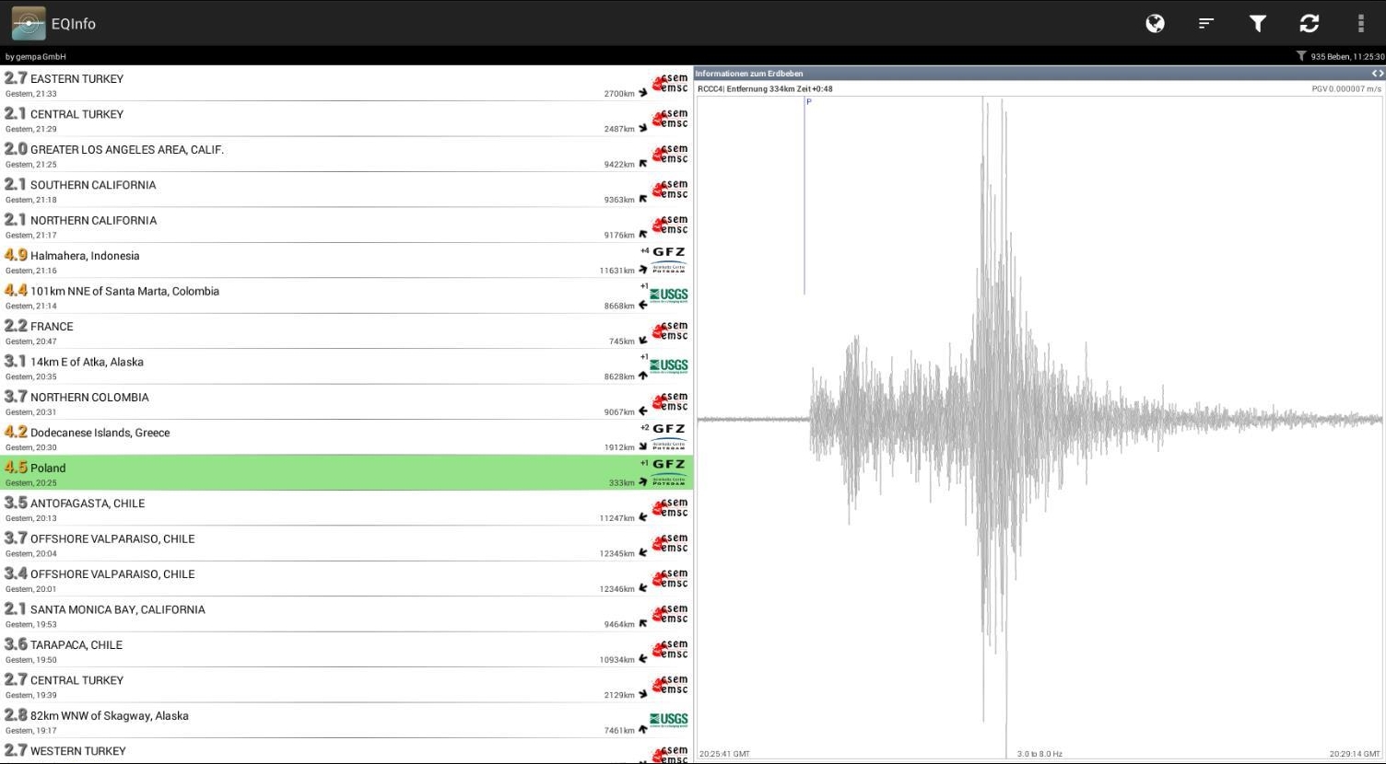Select the highlighted Poland 4.5 earthquake
Viewport: 1386px width, 764px height.
pyautogui.click(x=276, y=472)
